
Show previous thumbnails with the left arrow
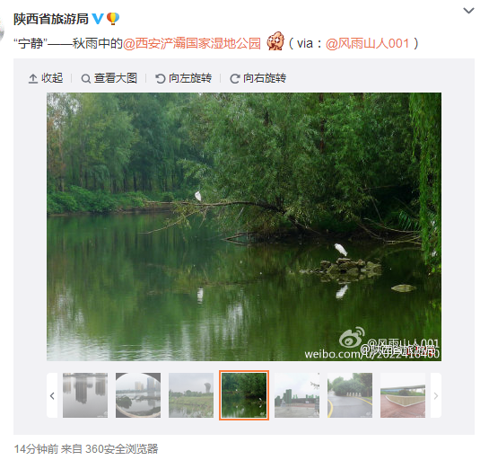(52, 395)
